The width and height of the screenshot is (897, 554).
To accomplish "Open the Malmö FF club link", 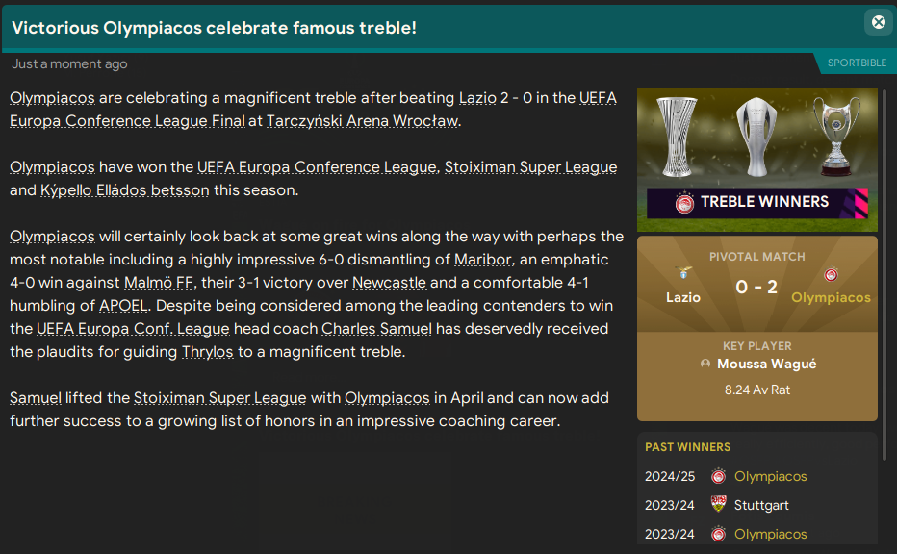I will point(158,282).
